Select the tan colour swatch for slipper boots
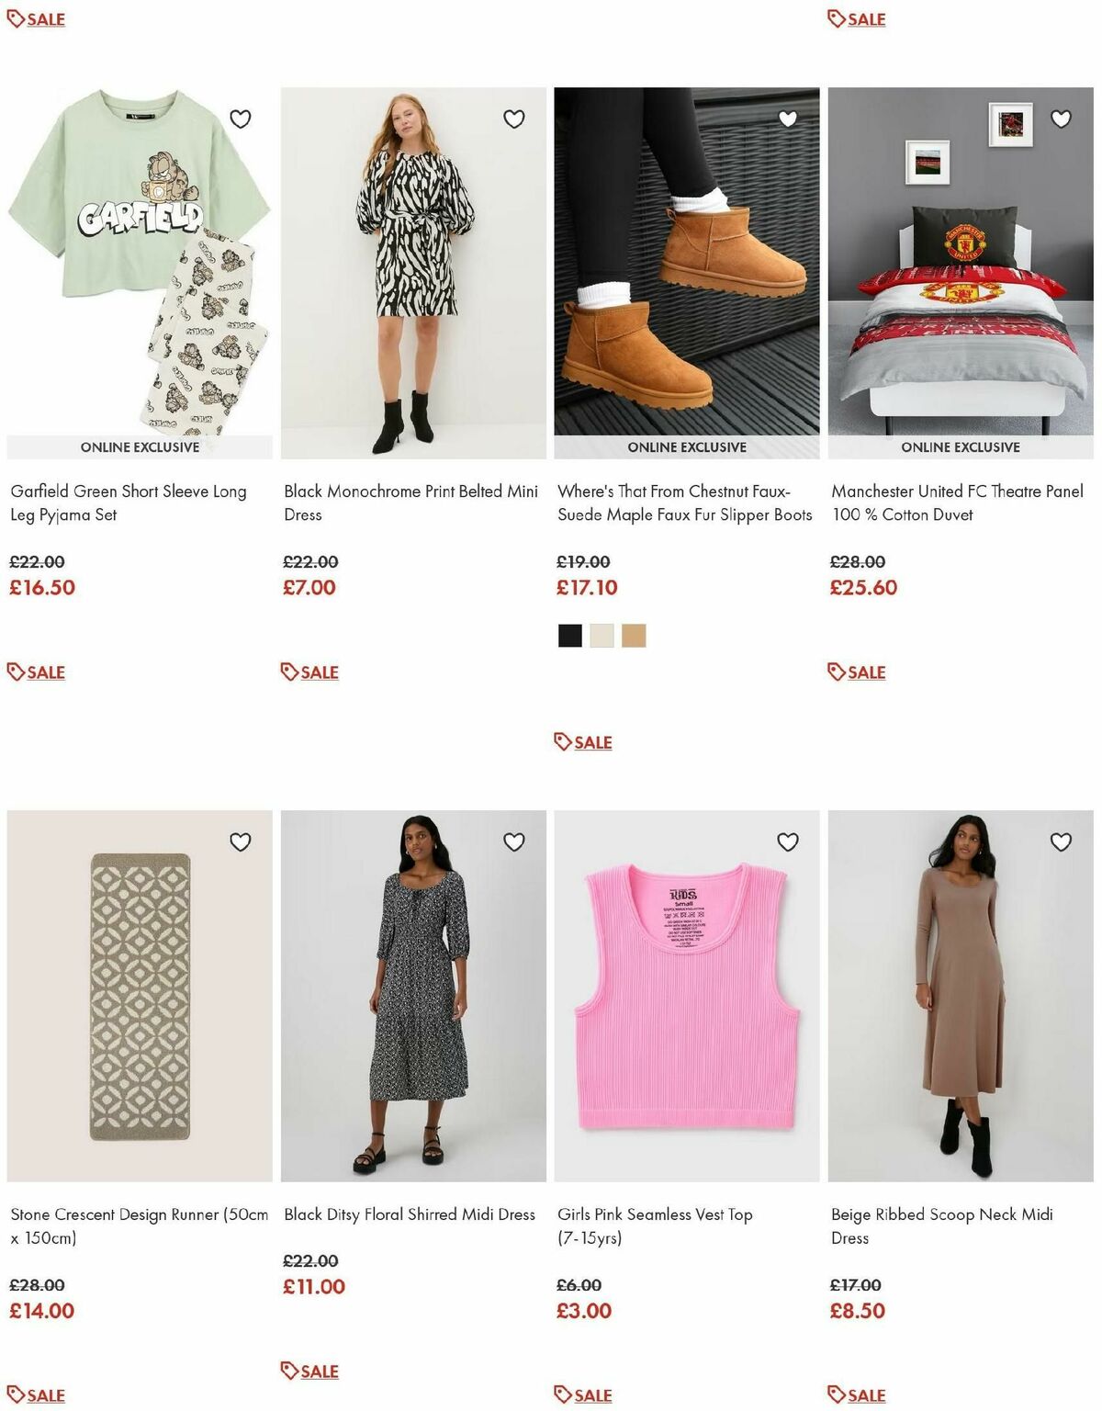Screen dimensions: 1102x1411 634,634
